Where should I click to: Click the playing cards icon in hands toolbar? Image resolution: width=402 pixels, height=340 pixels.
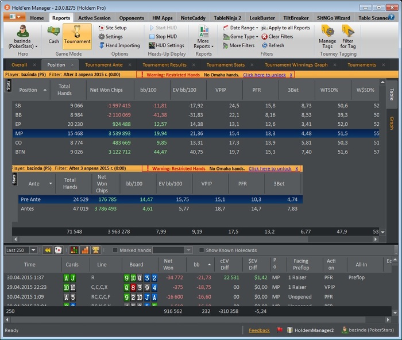click(59, 250)
